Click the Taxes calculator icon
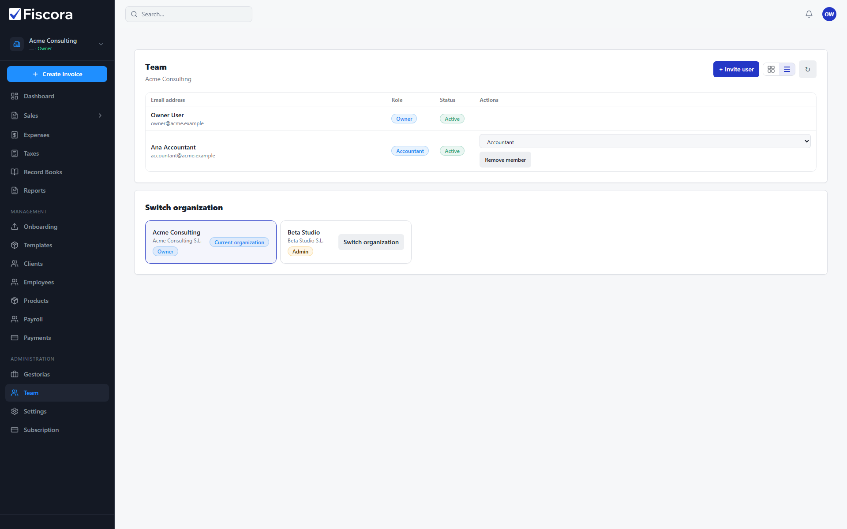Image resolution: width=847 pixels, height=529 pixels. (x=15, y=153)
